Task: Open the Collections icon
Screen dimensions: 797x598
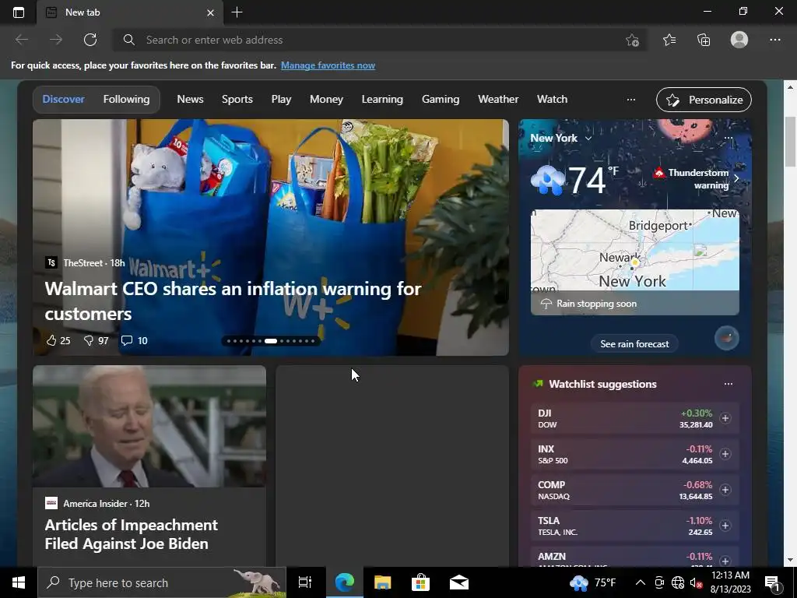Action: point(704,40)
